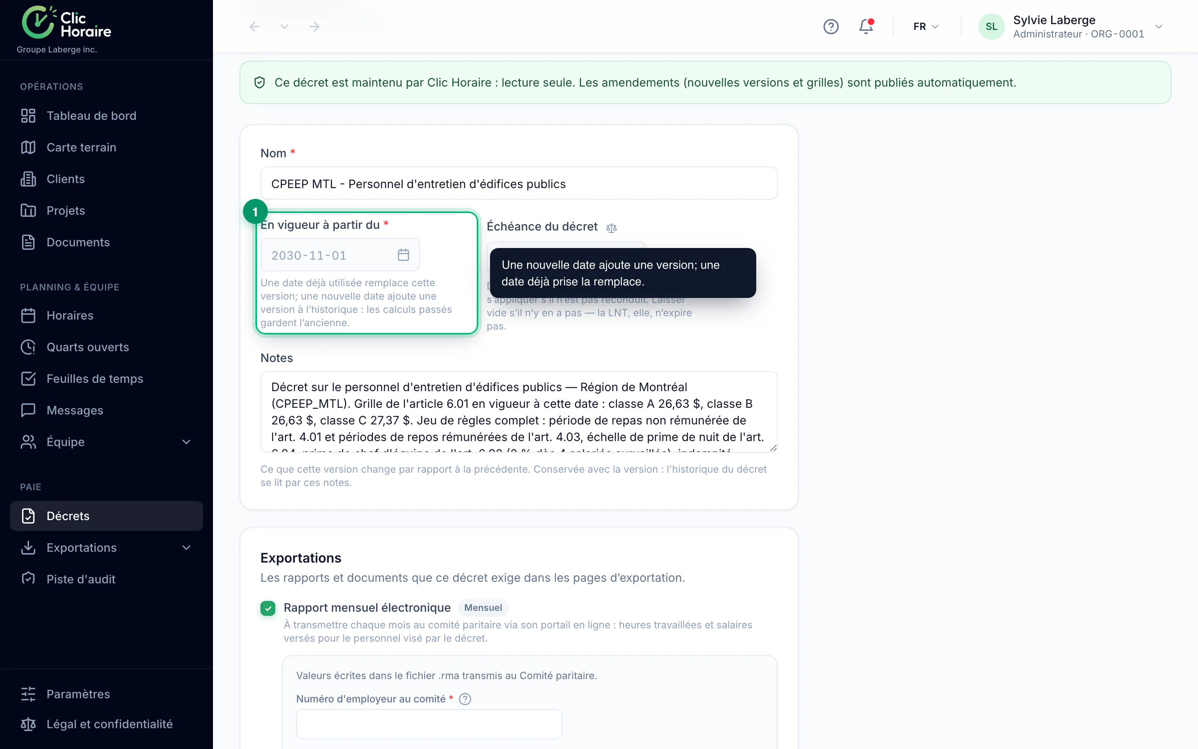Click the Paramètres sliders icon

[x=28, y=694]
